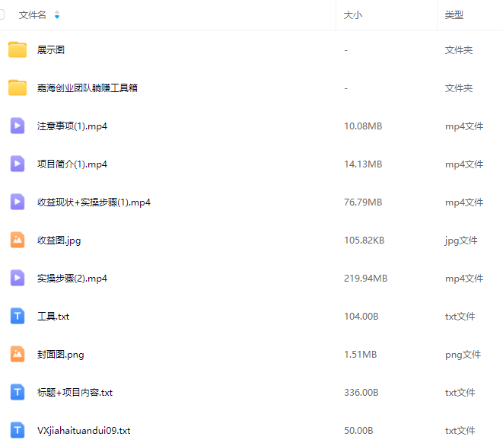Screen dimensions: 503x446
Task: Sort the list by 类型 column
Action: point(454,15)
